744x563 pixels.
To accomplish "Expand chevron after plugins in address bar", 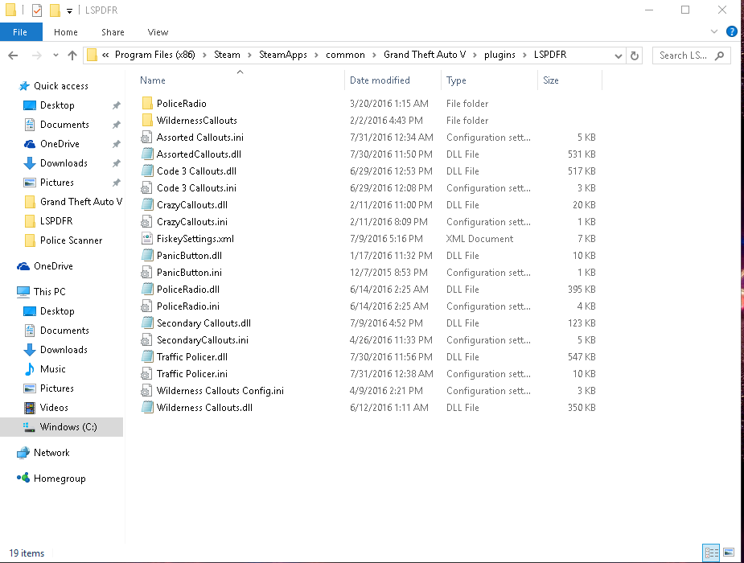I will [x=524, y=55].
